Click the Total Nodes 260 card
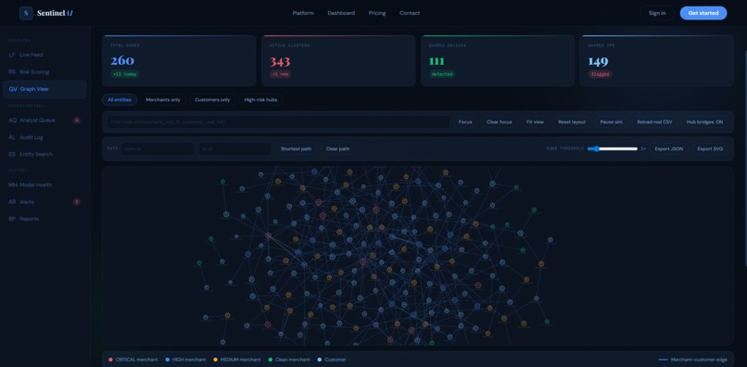This screenshot has width=747, height=367. [179, 60]
